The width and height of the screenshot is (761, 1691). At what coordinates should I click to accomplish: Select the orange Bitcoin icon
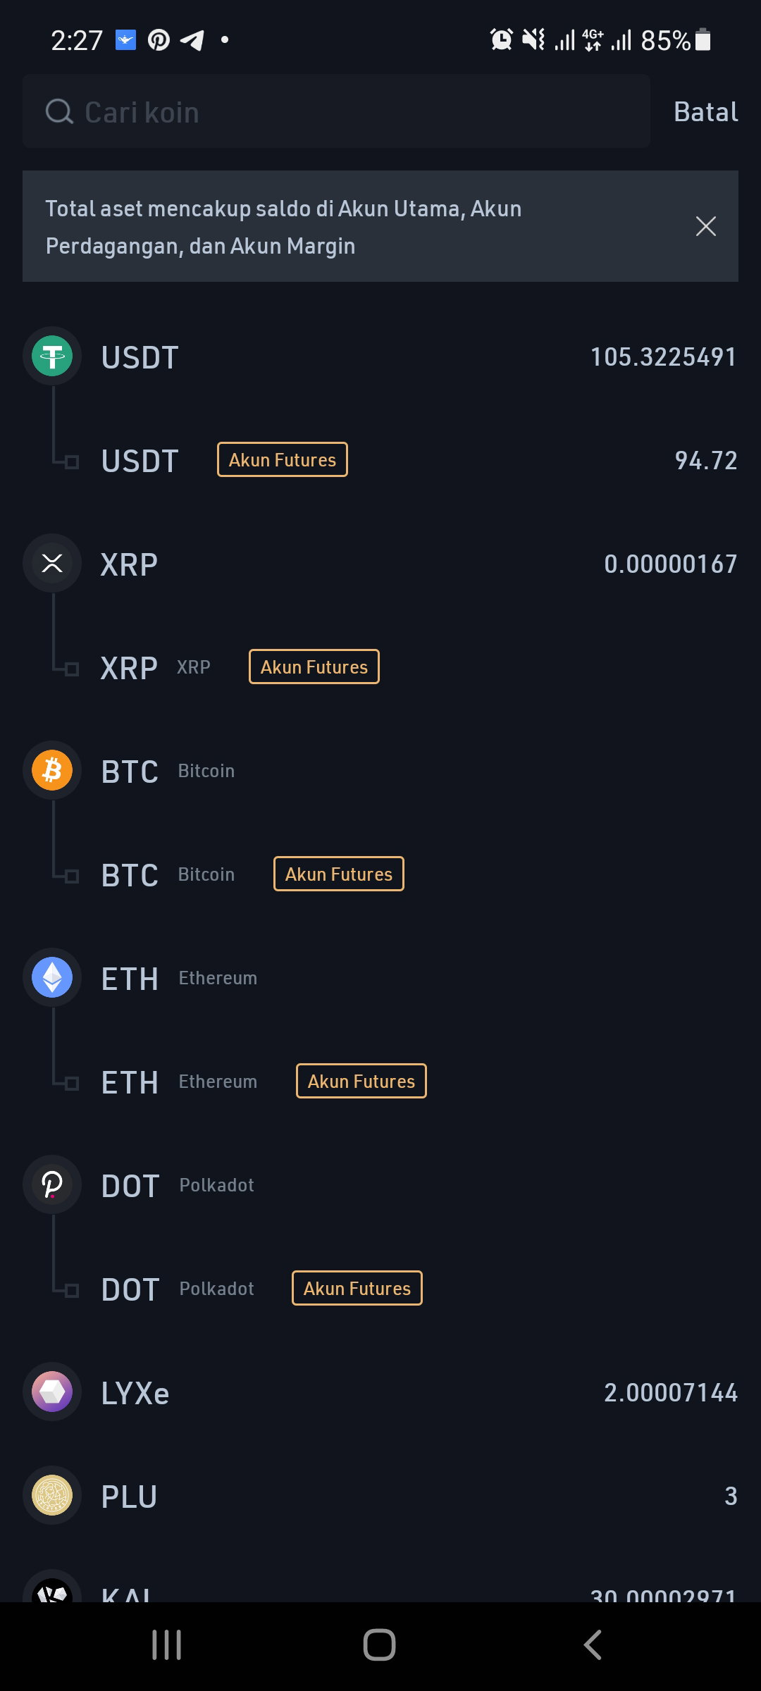tap(52, 770)
